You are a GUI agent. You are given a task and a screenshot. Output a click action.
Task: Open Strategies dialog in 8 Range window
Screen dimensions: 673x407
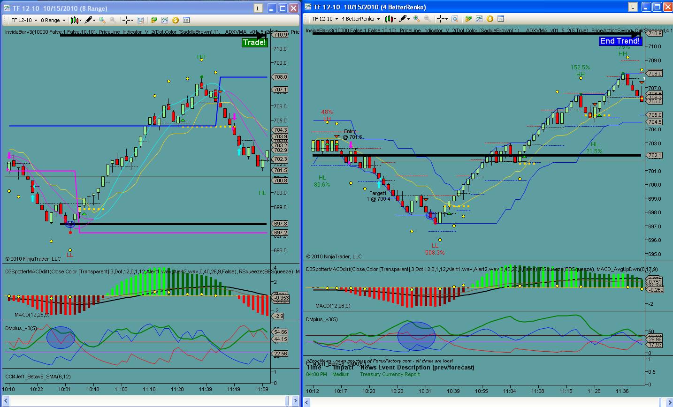tap(154, 20)
